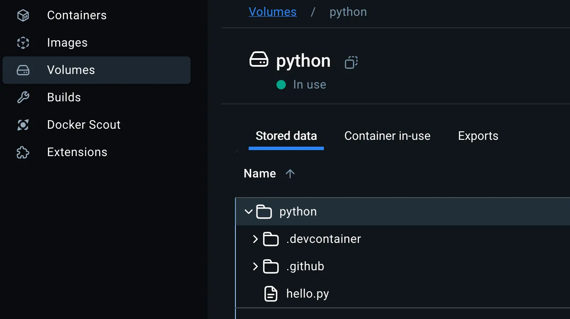Click the hello.py file icon
The width and height of the screenshot is (570, 319).
tap(270, 293)
